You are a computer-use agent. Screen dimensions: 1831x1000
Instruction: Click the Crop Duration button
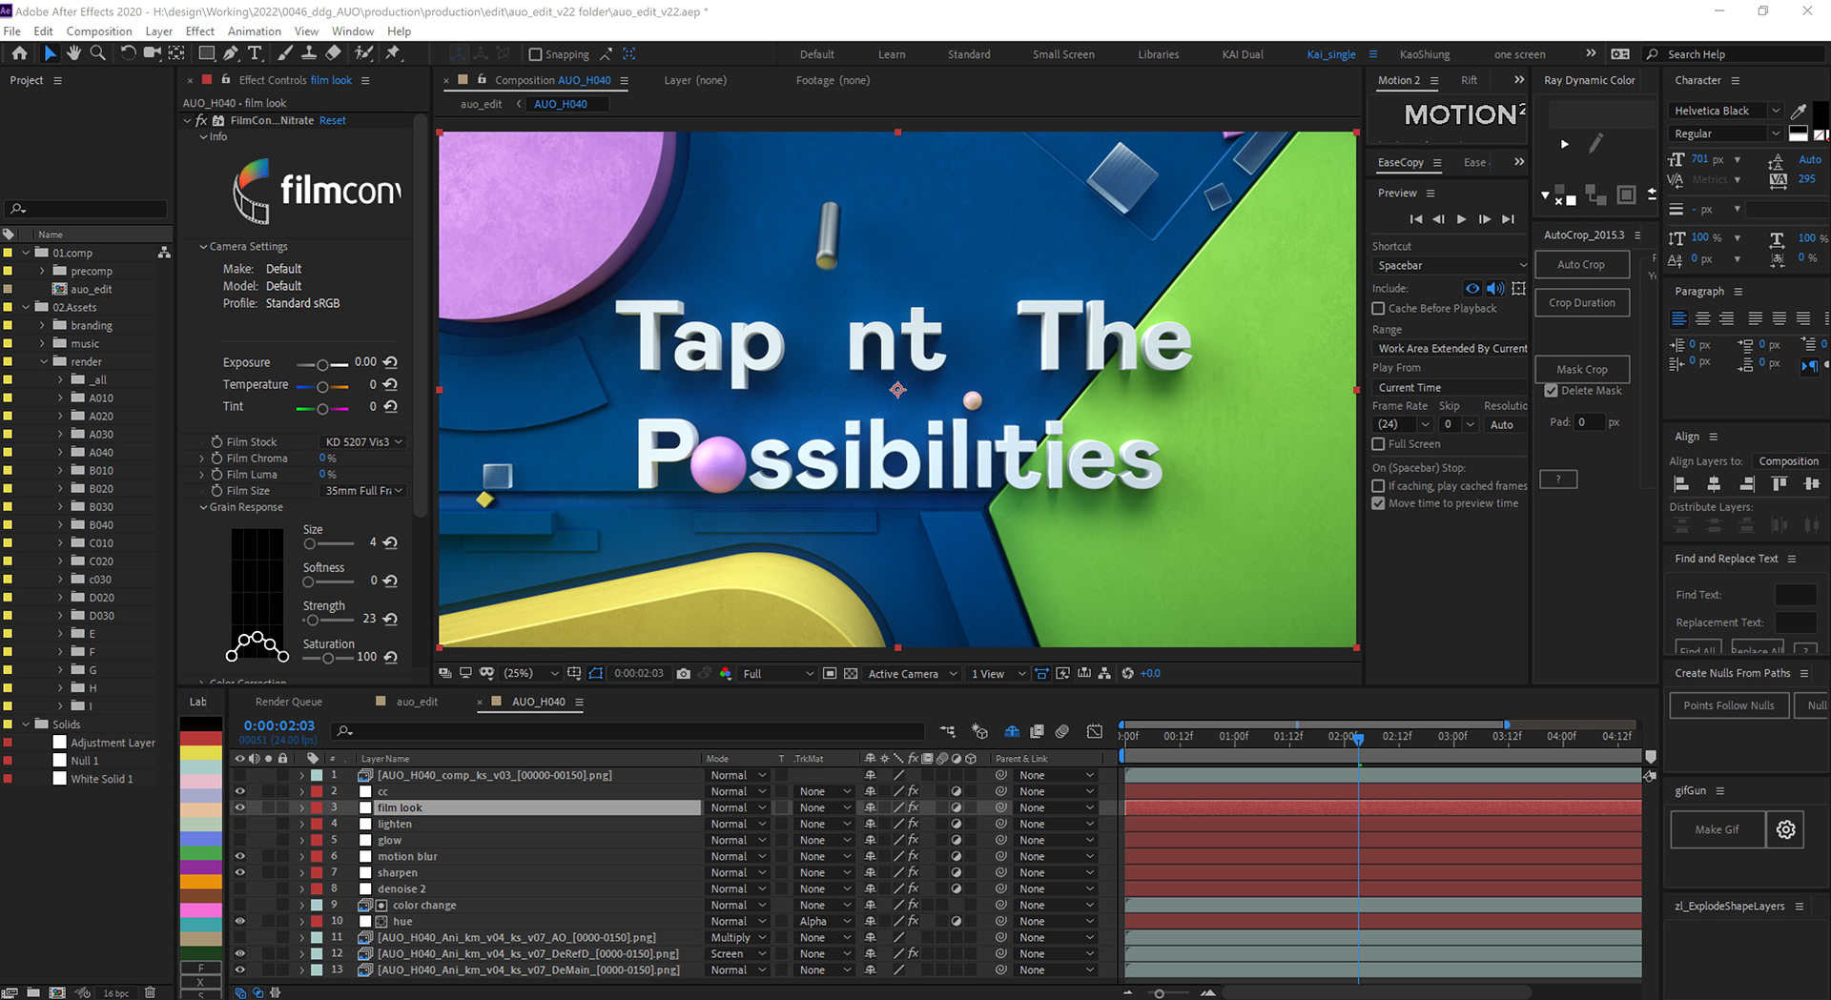coord(1581,302)
